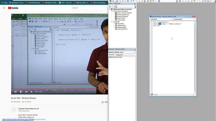Play the YouTube video
This screenshot has height=121, width=216.
[21, 92]
